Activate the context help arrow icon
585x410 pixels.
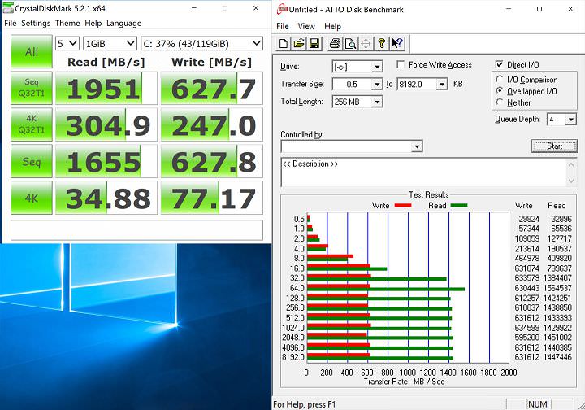(x=397, y=44)
